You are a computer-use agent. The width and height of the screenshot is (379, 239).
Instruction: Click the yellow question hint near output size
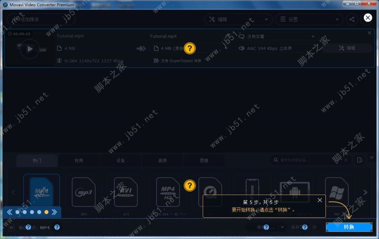190,49
